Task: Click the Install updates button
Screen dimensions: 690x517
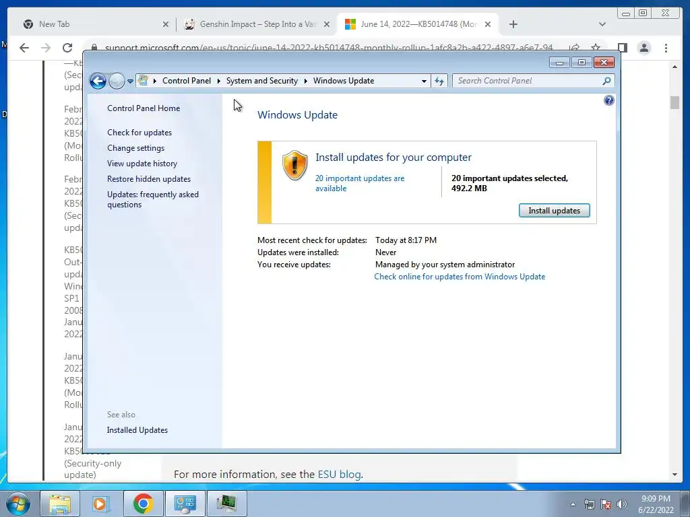Action: pos(554,211)
